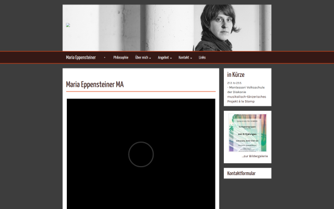Click the loading spinner circle in video
334x209 pixels.
click(x=141, y=154)
